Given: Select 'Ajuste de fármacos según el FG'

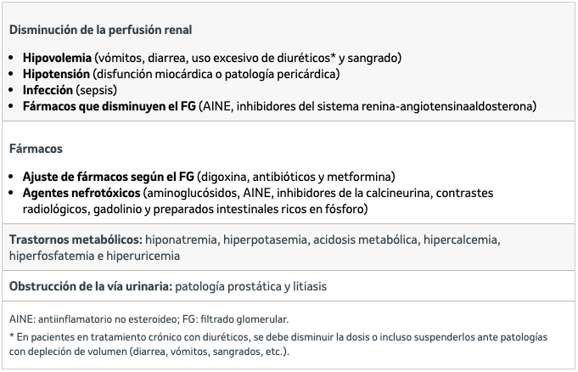Looking at the screenshot, I should pos(109,177).
